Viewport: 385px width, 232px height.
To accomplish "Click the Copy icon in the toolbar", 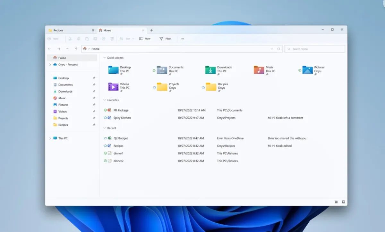I will [x=79, y=38].
